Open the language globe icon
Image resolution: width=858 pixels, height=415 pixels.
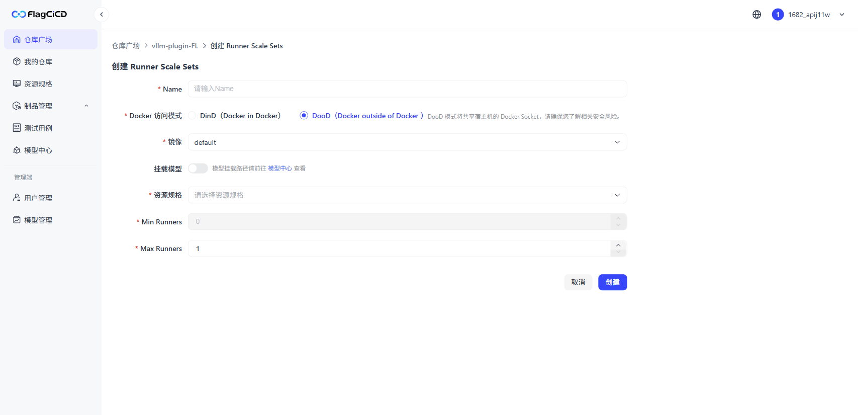(756, 15)
